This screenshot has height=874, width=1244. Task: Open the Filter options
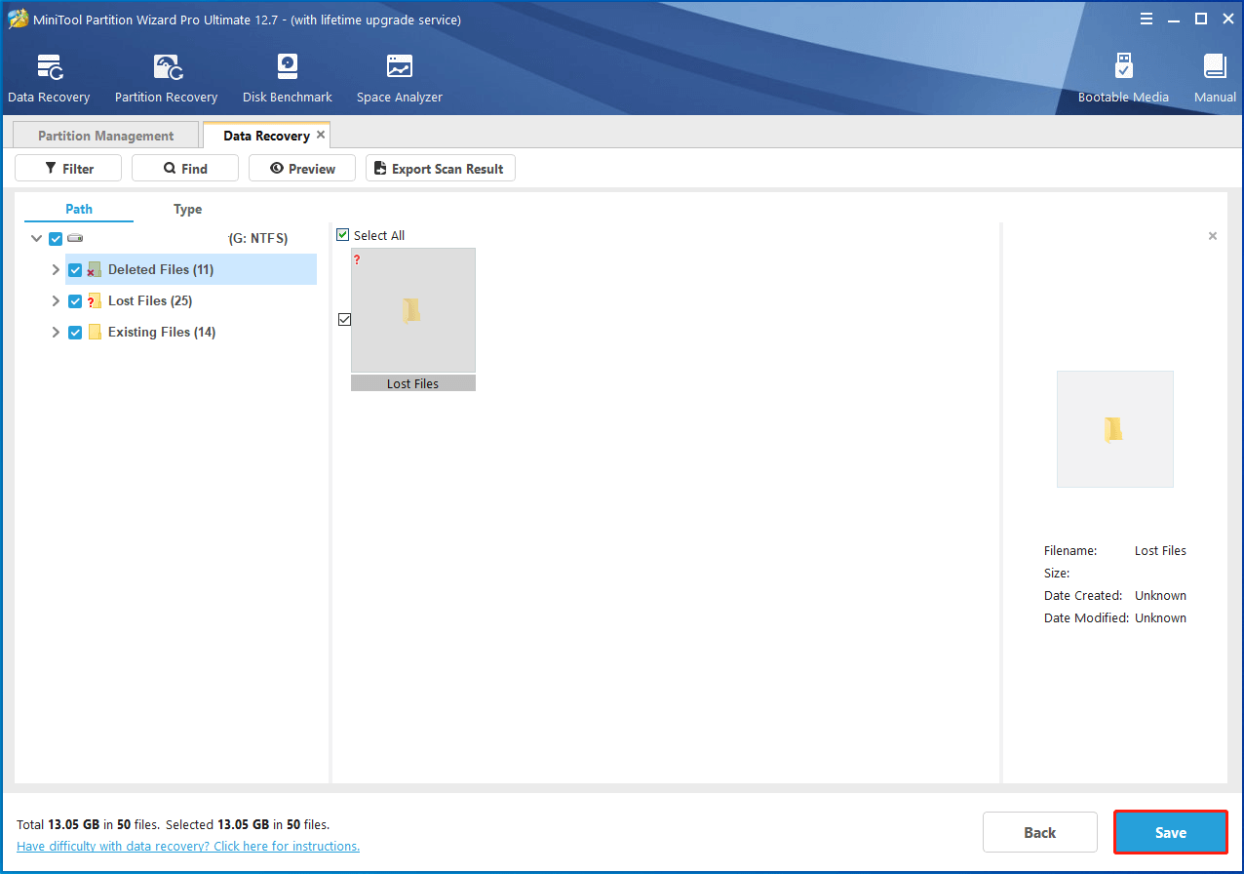68,169
